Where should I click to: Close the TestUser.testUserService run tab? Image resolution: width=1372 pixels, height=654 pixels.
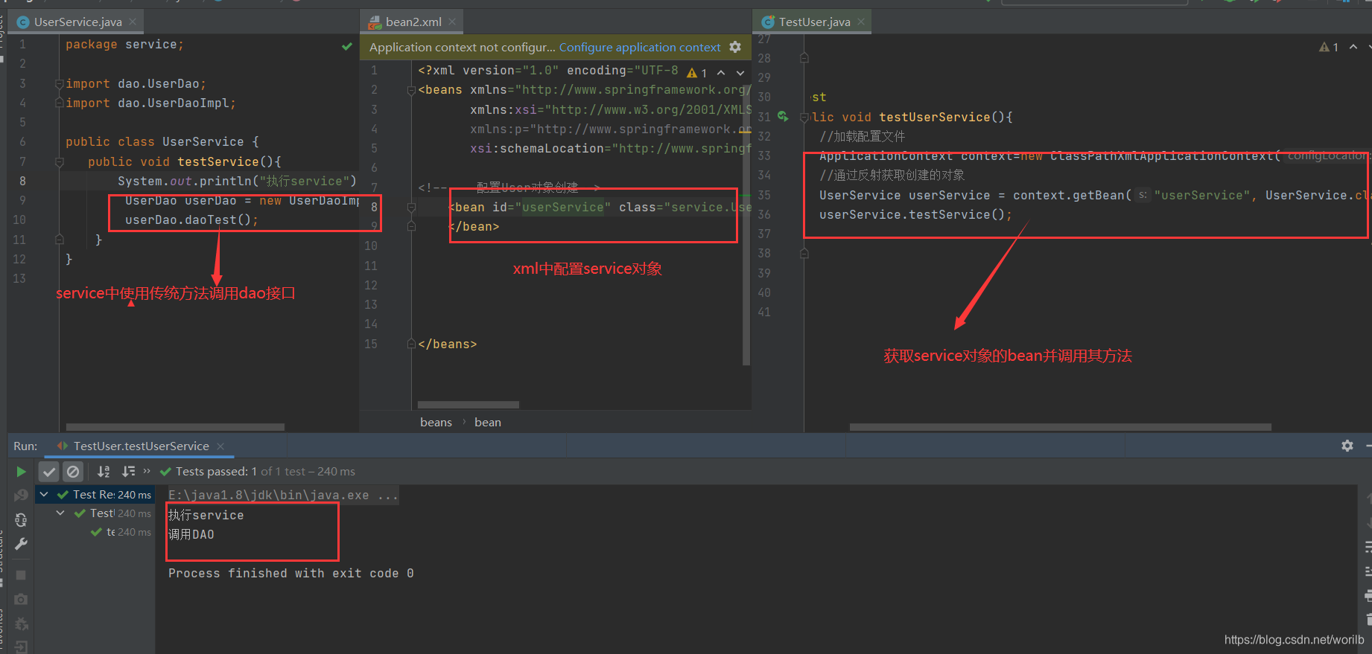(x=220, y=446)
